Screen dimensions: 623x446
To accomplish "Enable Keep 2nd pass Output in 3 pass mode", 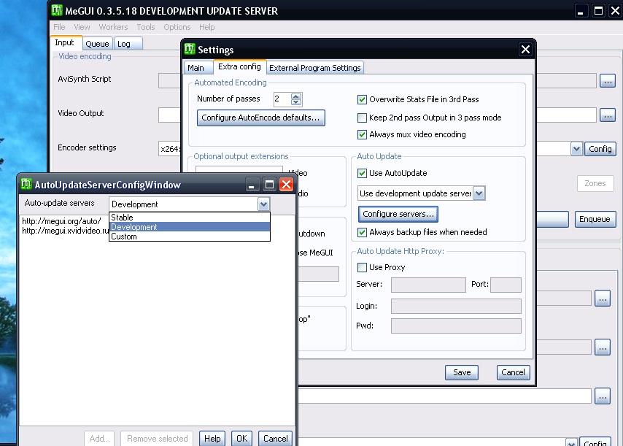I will (362, 118).
